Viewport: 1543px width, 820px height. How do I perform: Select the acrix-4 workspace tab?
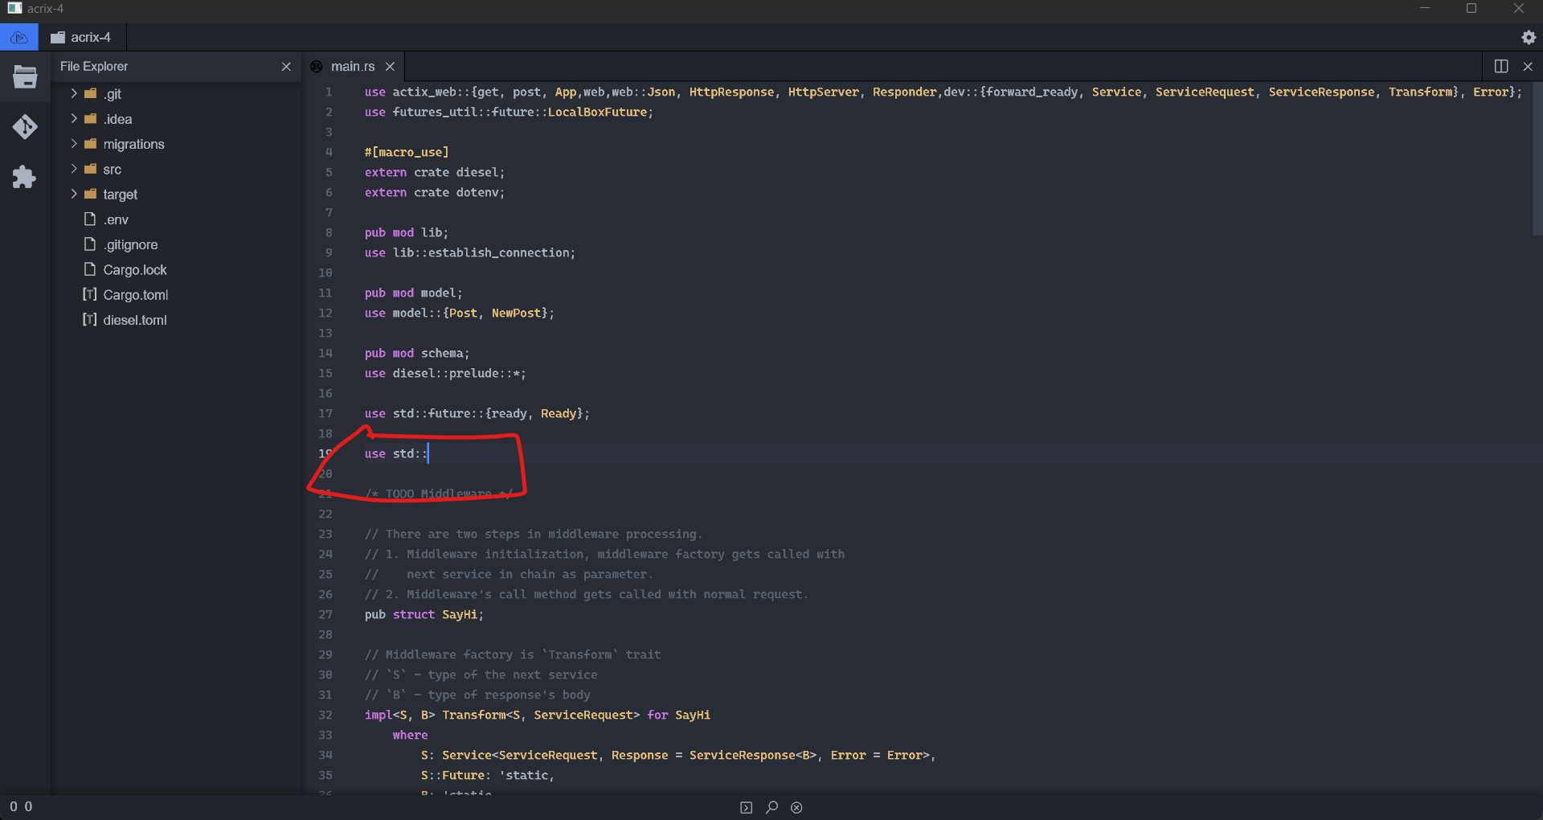coord(83,37)
